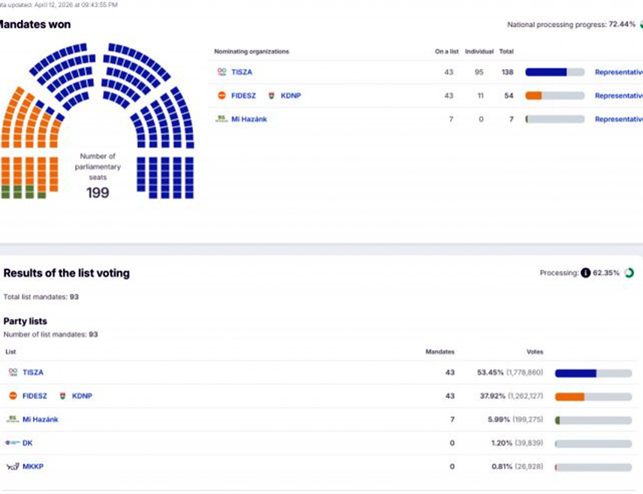Click the 199 seats number in parliament chart
643x494 pixels.
tap(98, 193)
